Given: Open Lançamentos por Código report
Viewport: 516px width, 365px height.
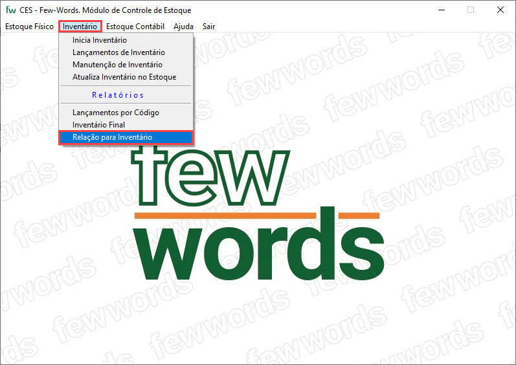Looking at the screenshot, I should click(x=126, y=113).
